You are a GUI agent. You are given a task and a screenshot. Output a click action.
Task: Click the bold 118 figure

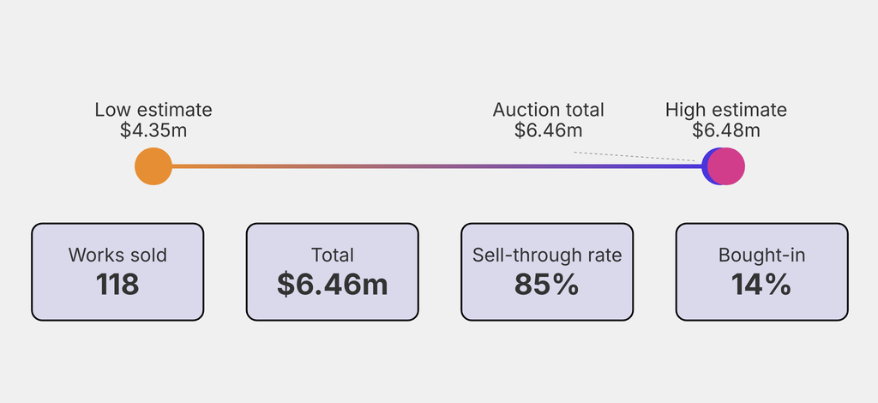117,285
